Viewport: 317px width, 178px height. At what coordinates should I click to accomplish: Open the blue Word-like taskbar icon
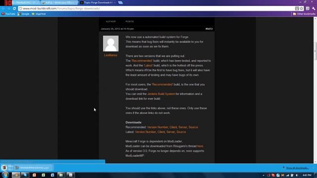point(53,175)
